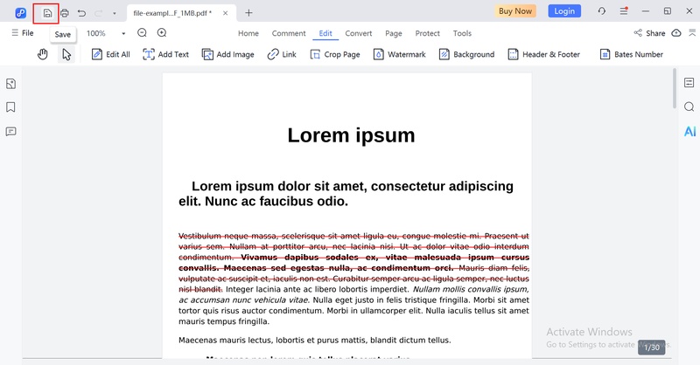Image resolution: width=700 pixels, height=365 pixels.
Task: Undo the last action
Action: (81, 13)
